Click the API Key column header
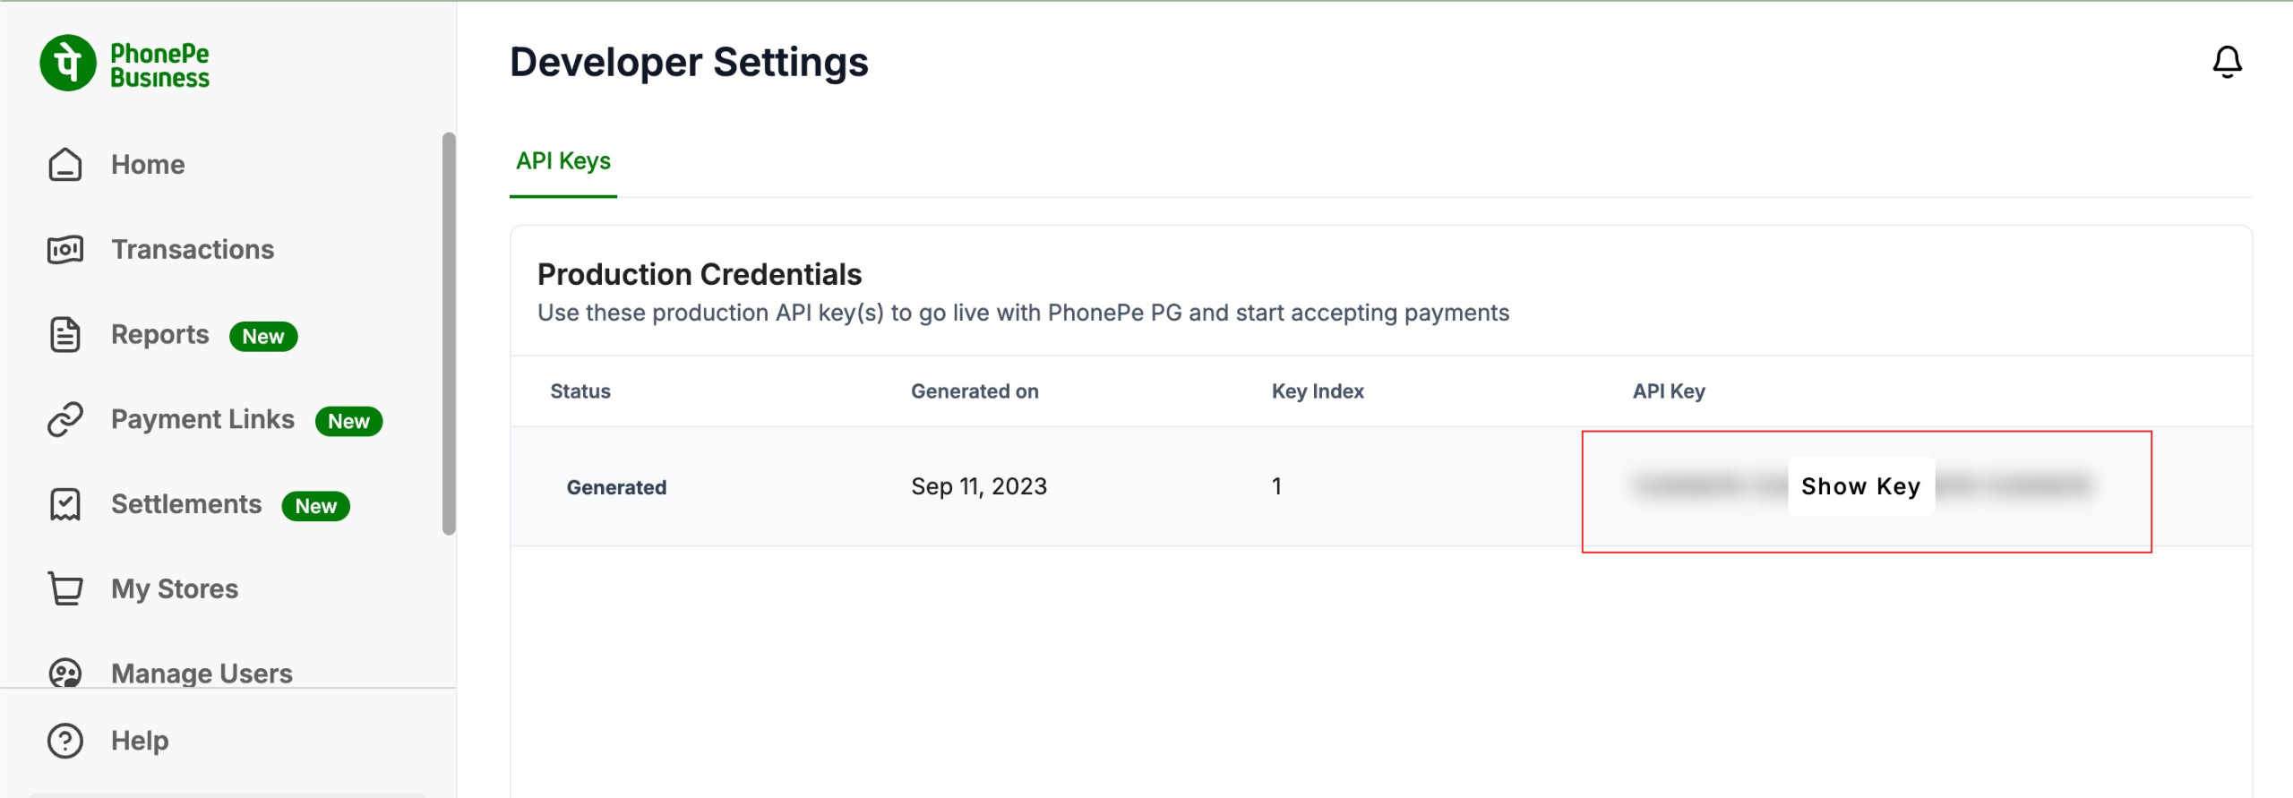 1669,391
